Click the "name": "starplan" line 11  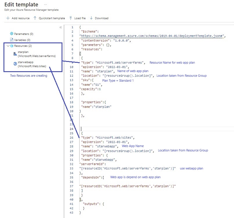(98, 71)
